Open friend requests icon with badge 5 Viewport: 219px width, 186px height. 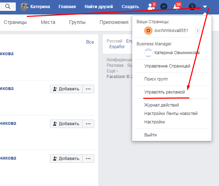152,6
